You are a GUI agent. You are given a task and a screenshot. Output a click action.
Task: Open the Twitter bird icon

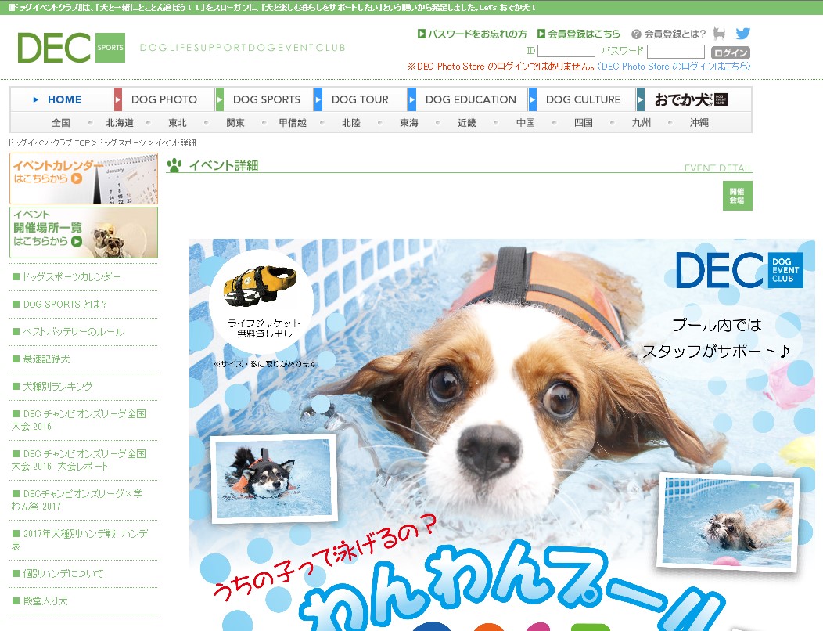742,34
